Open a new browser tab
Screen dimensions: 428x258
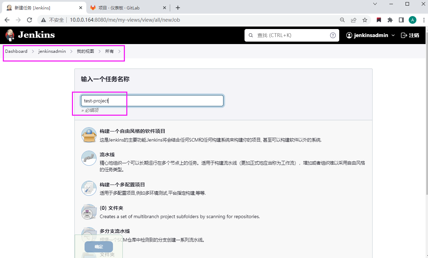pyautogui.click(x=178, y=8)
